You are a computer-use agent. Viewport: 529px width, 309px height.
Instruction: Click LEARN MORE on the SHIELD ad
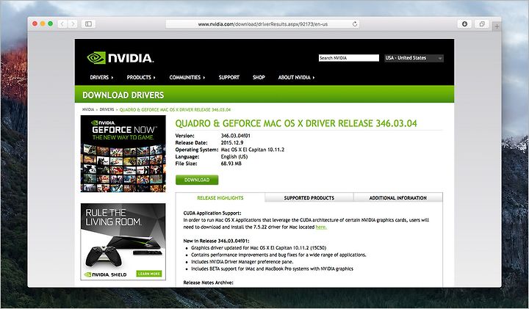pyautogui.click(x=148, y=274)
